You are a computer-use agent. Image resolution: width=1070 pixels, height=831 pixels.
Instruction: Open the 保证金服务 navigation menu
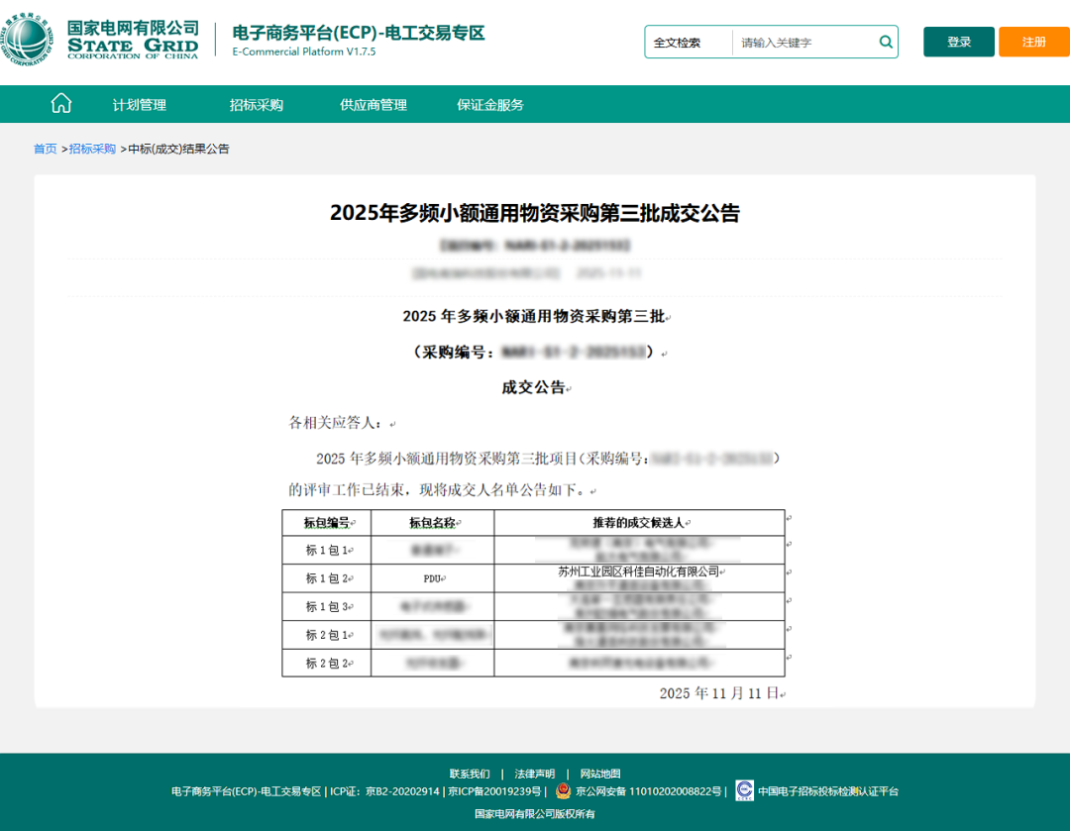(489, 103)
